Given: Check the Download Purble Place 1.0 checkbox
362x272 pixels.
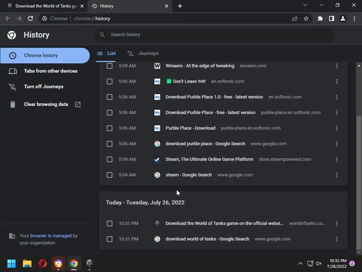Looking at the screenshot, I should pos(110,97).
